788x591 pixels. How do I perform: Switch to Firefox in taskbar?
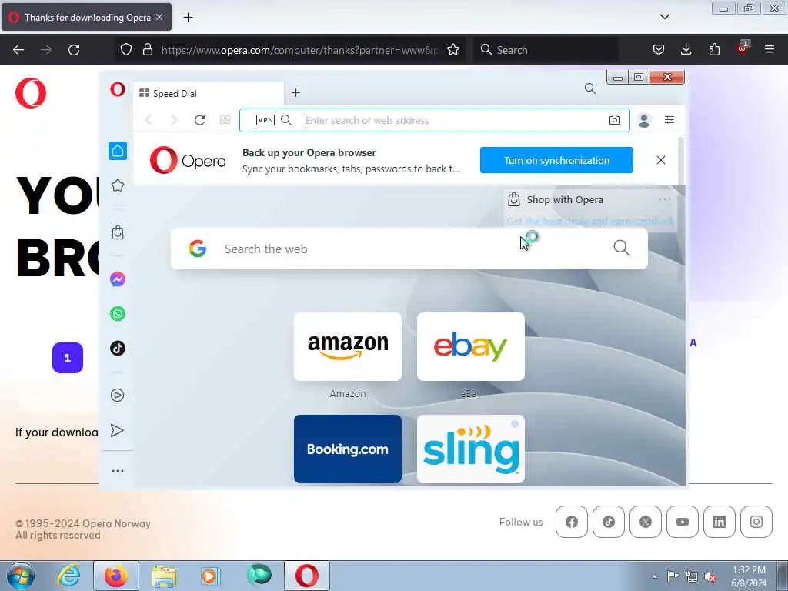pos(116,576)
